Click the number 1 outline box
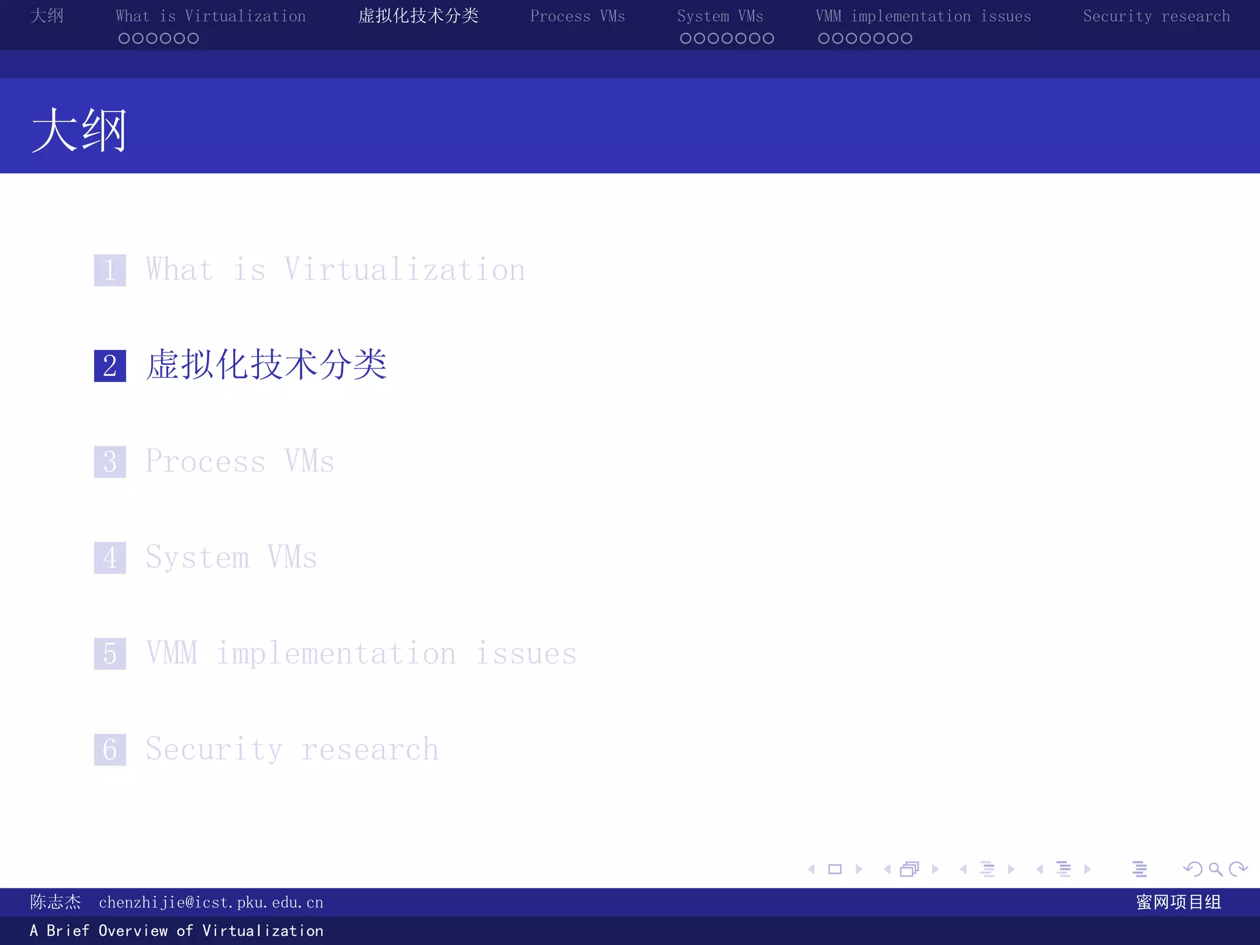The width and height of the screenshot is (1260, 945). tap(110, 270)
